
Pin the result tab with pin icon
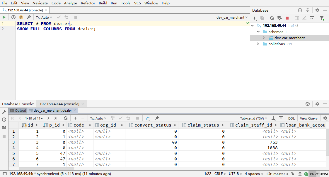click(x=157, y=118)
